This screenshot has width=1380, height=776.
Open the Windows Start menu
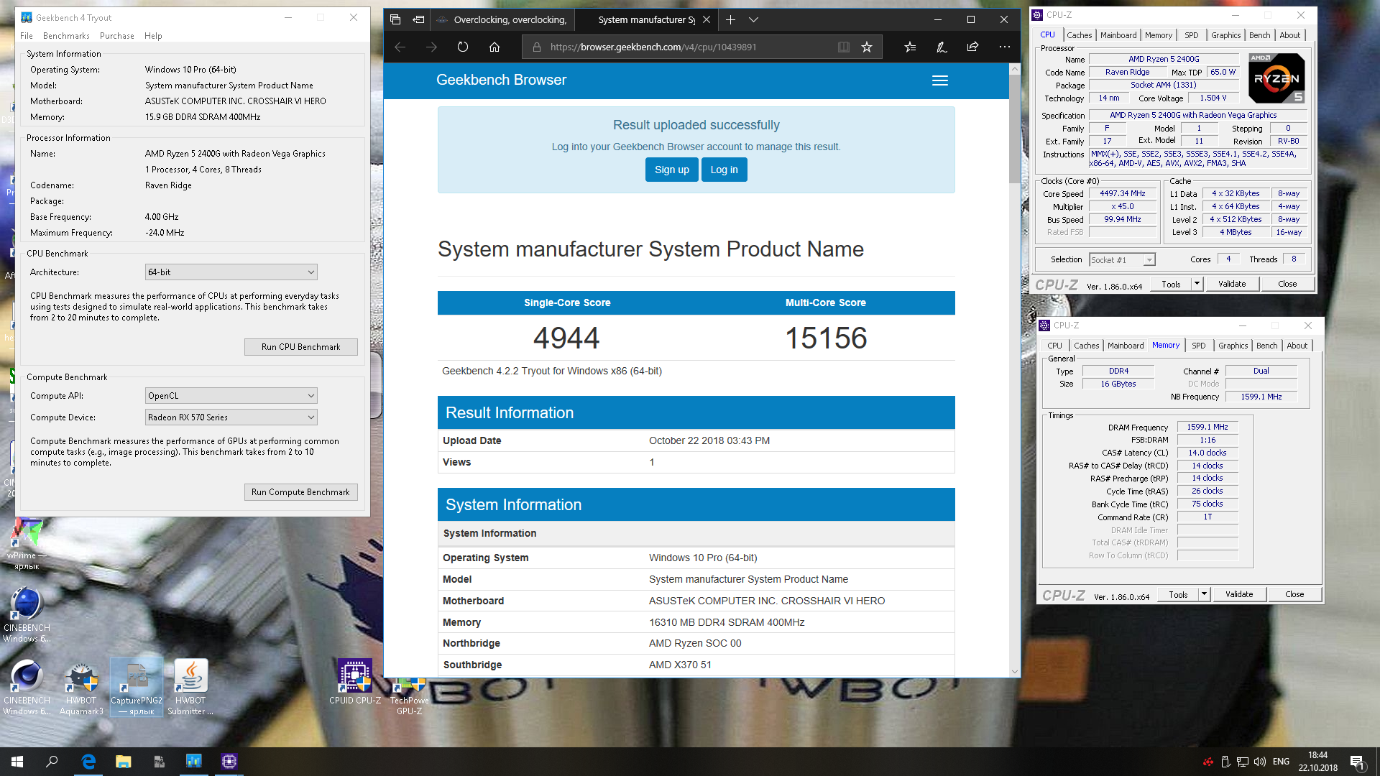pos(17,762)
